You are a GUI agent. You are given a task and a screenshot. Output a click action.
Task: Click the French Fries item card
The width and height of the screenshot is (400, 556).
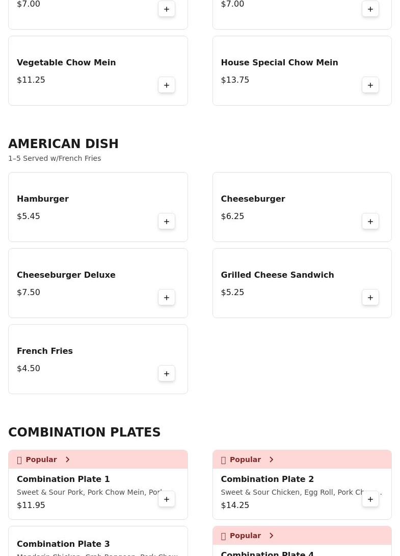tap(98, 359)
